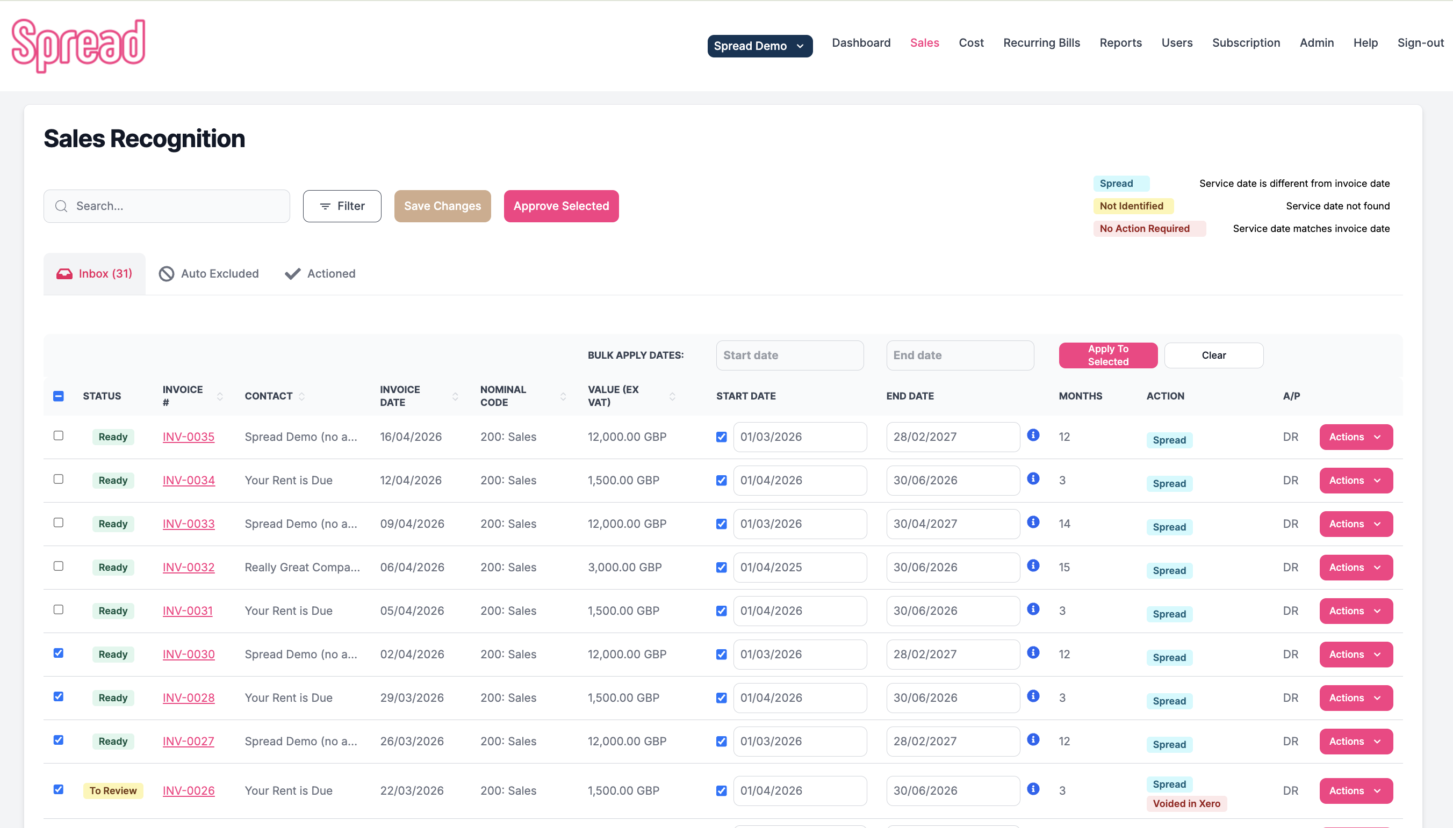Click the info icon next to INV-0035 start date

click(1033, 434)
